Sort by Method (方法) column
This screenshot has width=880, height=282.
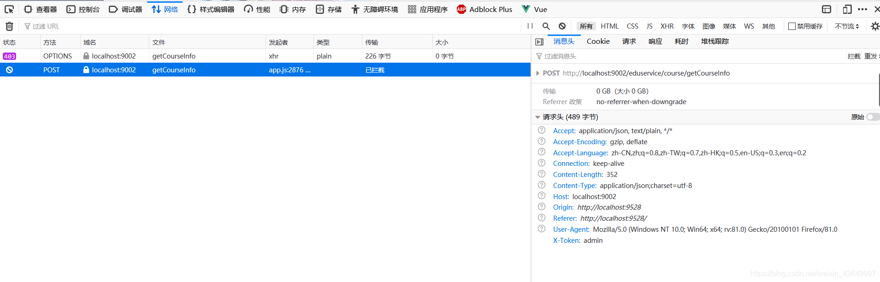pyautogui.click(x=60, y=42)
